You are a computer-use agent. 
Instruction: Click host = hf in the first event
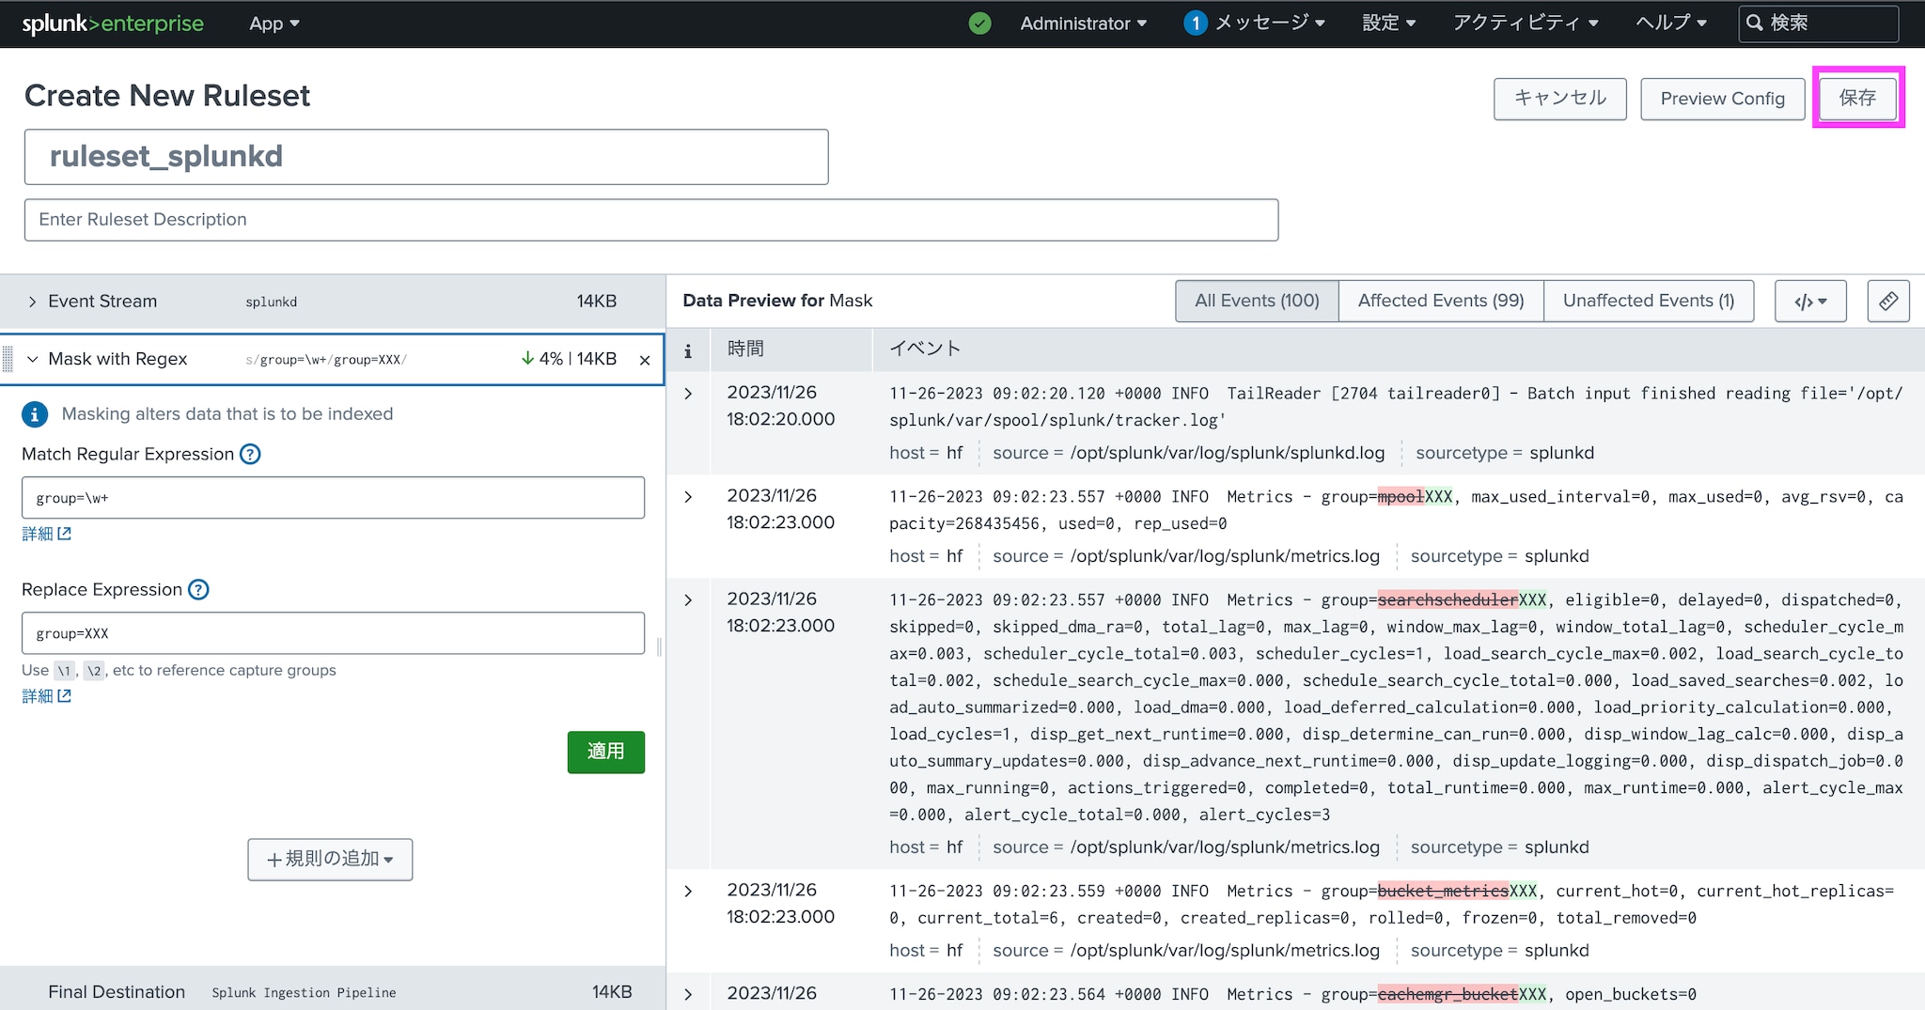(926, 453)
